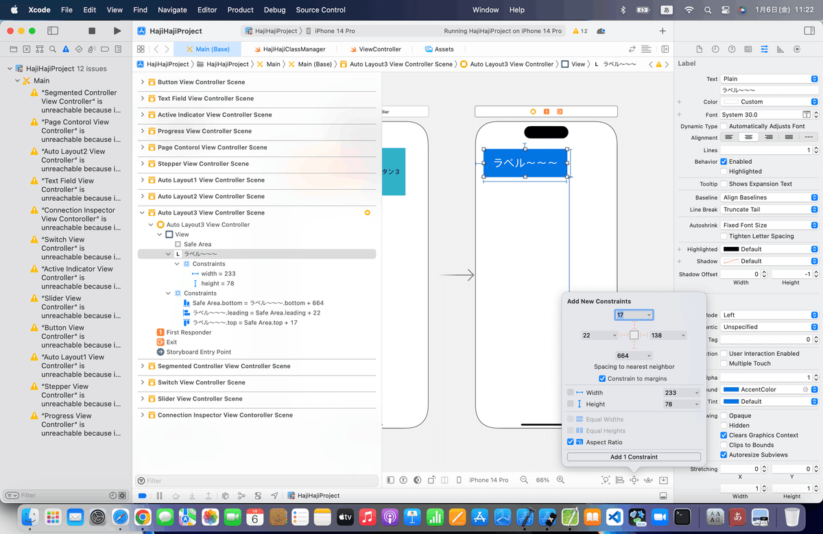Screen dimensions: 823x534
Task: Check Shows Expansion Text
Action: click(724, 184)
